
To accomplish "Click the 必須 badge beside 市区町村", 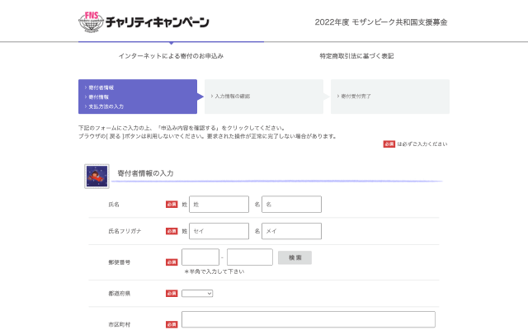I will (x=172, y=324).
